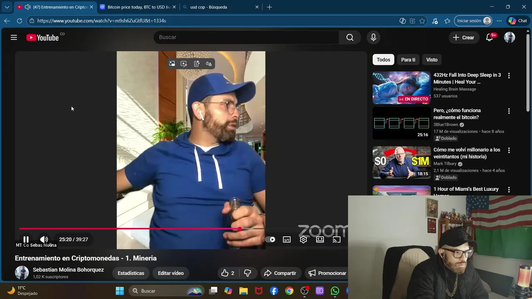Select the Visto filter chip
This screenshot has height=299, width=532.
[x=432, y=60]
